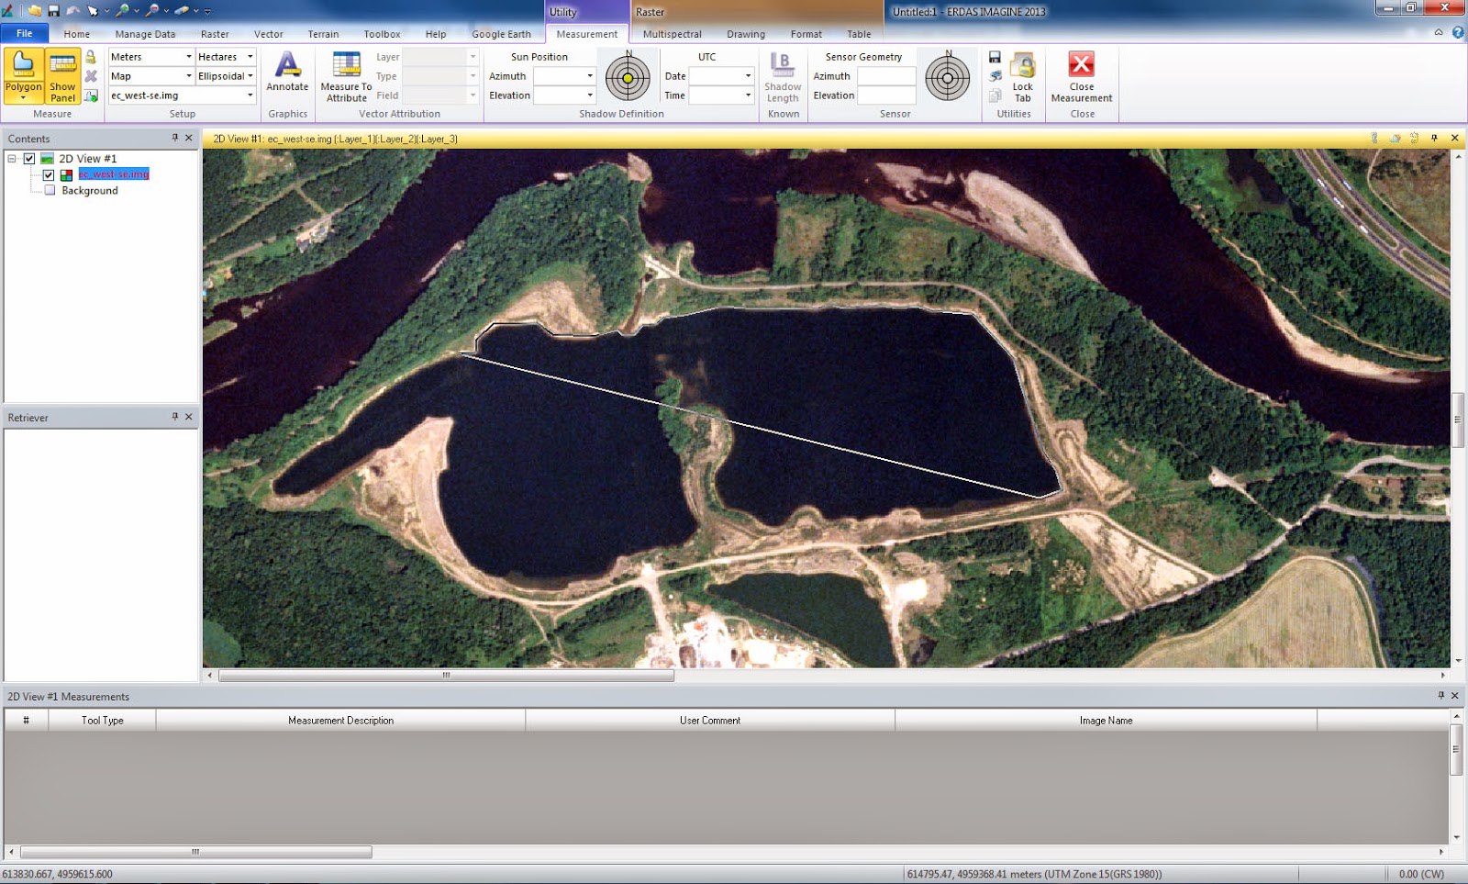Image resolution: width=1468 pixels, height=884 pixels.
Task: Pin the Contents panel
Action: tap(175, 138)
